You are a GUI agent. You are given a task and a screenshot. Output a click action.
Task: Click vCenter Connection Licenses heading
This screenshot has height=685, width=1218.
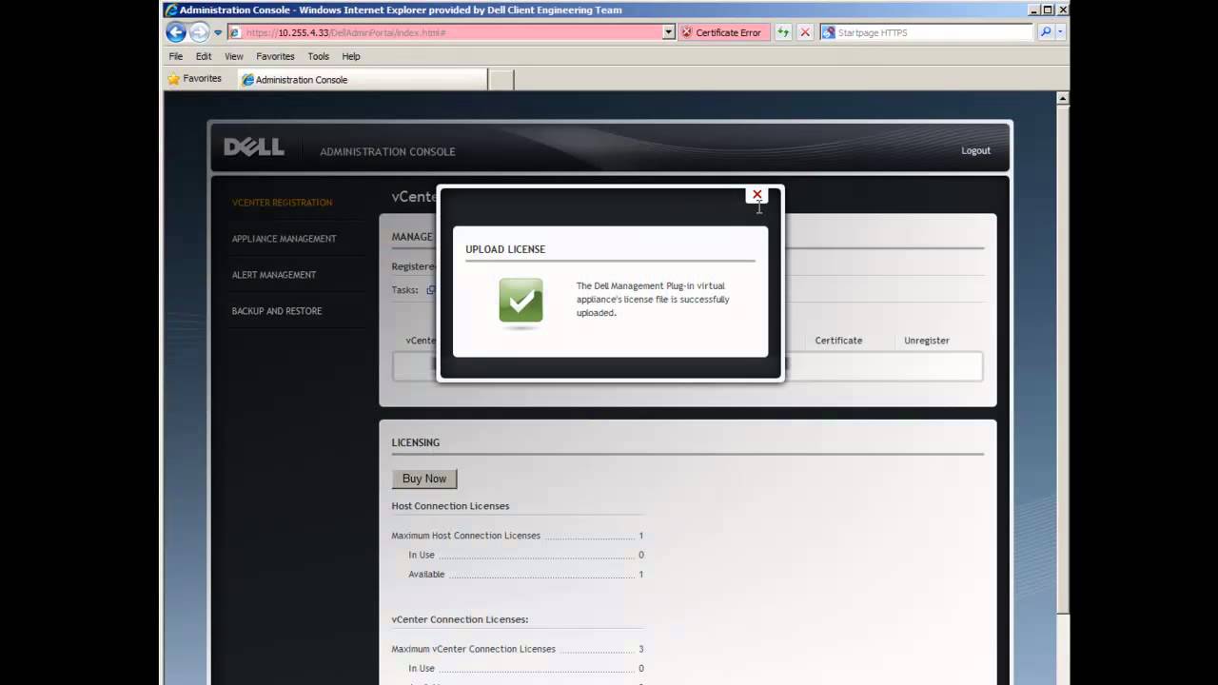tap(460, 619)
